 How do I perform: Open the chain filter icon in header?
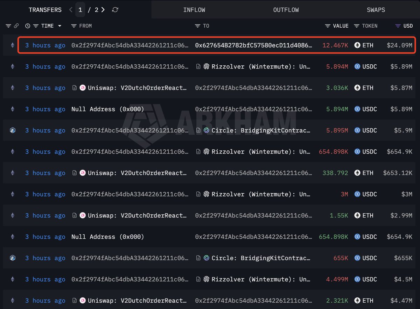click(8, 26)
